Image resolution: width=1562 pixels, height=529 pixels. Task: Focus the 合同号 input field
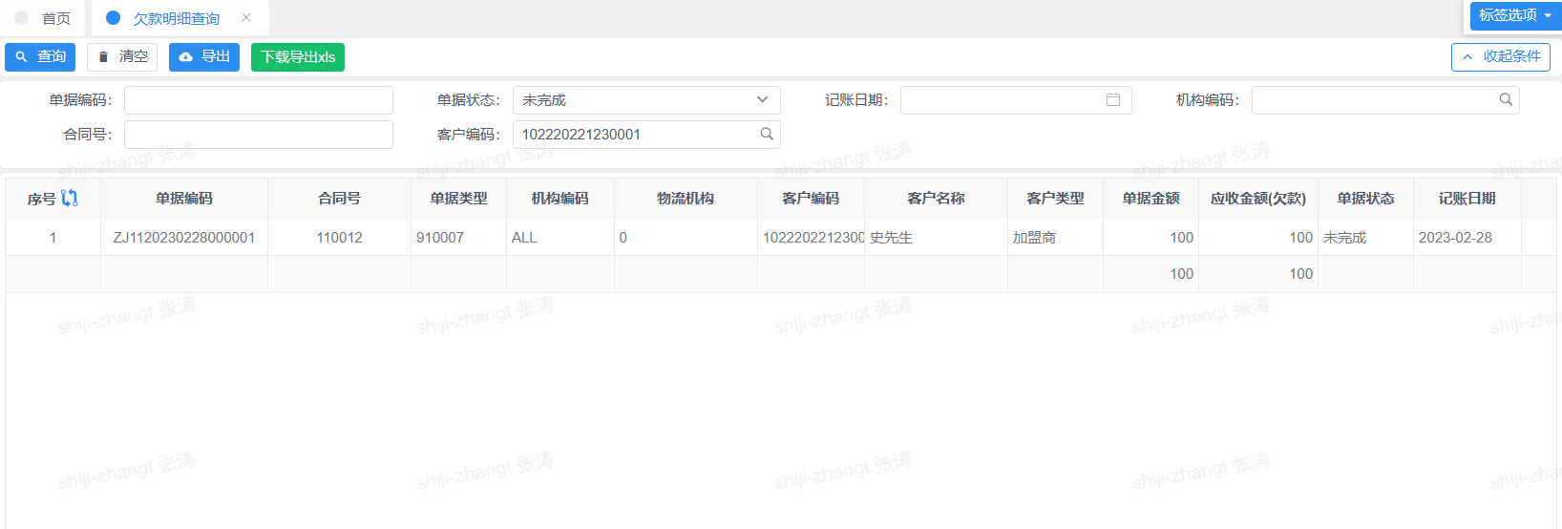259,135
